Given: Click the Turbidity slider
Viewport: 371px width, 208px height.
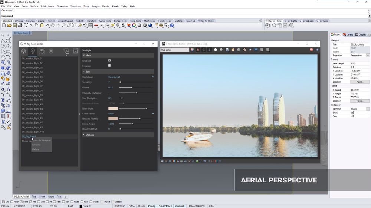Looking at the screenshot, I should [136, 82].
